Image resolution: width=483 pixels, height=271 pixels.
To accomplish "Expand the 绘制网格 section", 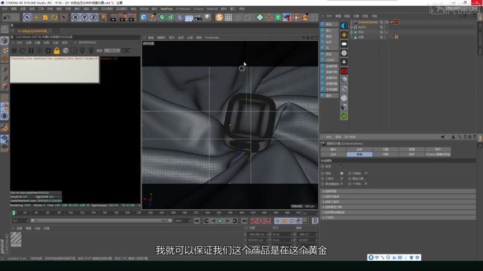I will pos(398,191).
